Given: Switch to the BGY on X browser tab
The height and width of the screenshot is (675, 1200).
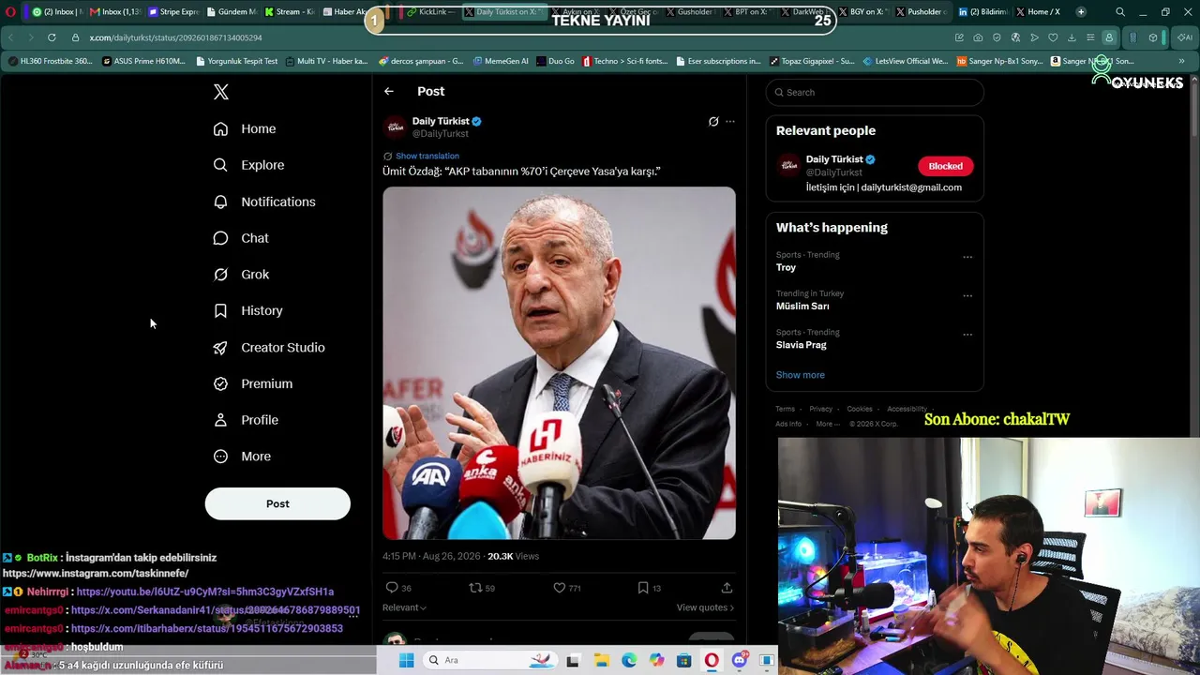Looking at the screenshot, I should 864,12.
